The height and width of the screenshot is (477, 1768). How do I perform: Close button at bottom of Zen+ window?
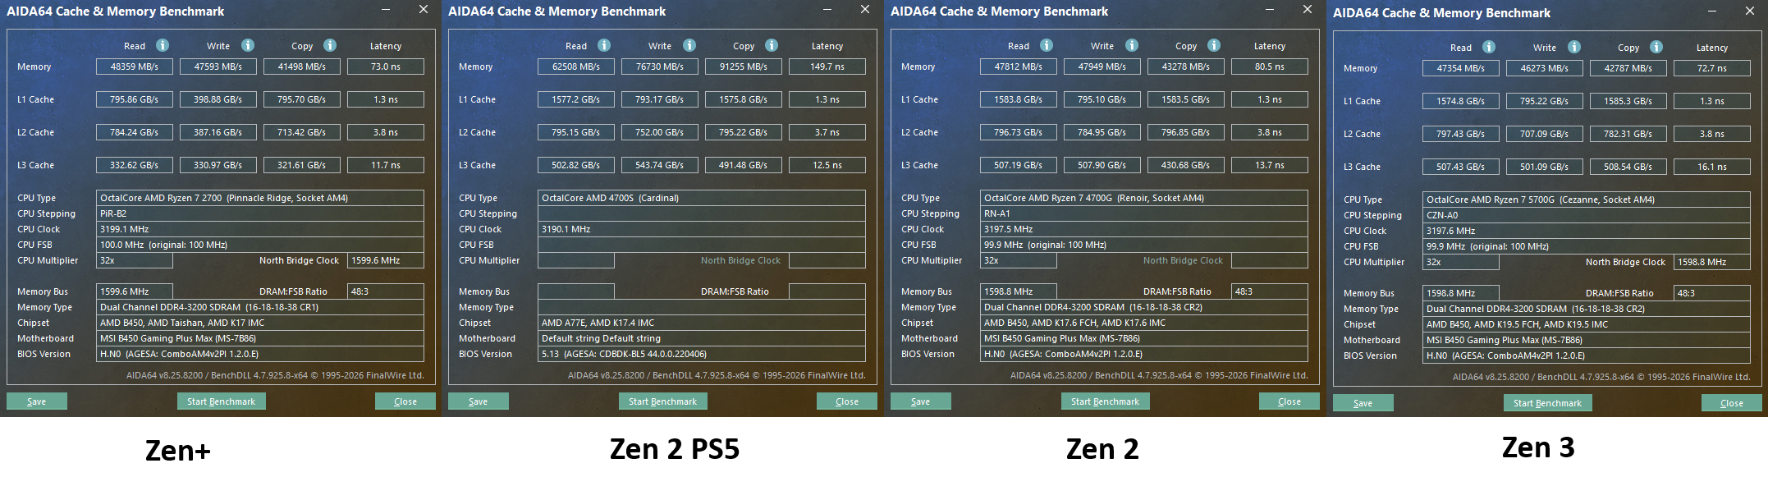click(x=405, y=401)
